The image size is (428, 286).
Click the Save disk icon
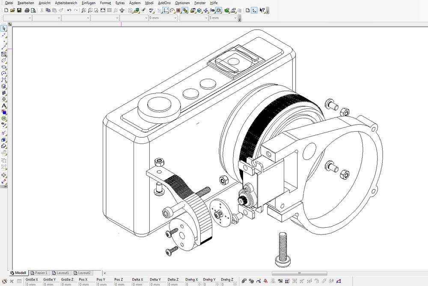(x=19, y=10)
